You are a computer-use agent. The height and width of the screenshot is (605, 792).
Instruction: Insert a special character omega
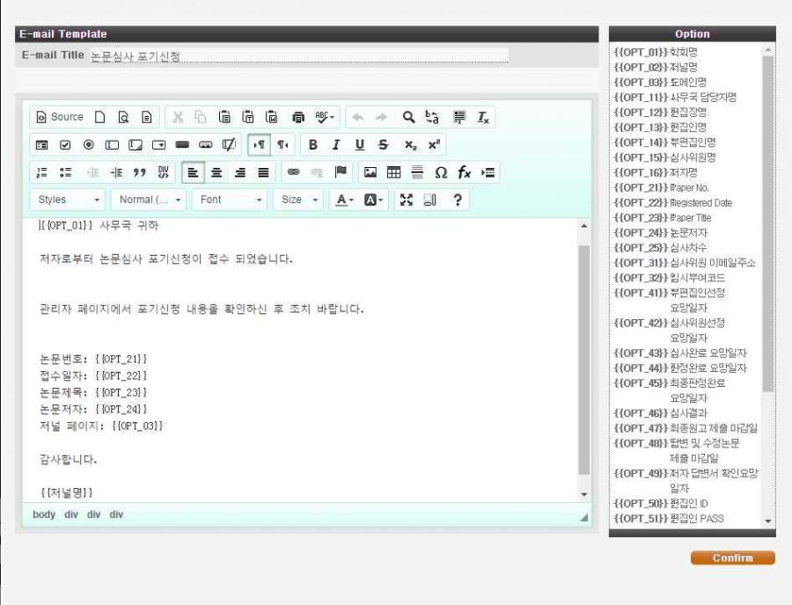click(441, 172)
